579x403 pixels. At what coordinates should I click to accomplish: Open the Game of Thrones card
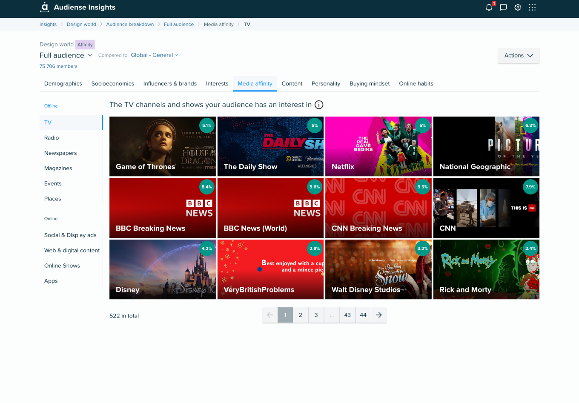point(163,146)
